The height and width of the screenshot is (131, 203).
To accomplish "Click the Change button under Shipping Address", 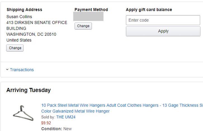I will point(15,48).
